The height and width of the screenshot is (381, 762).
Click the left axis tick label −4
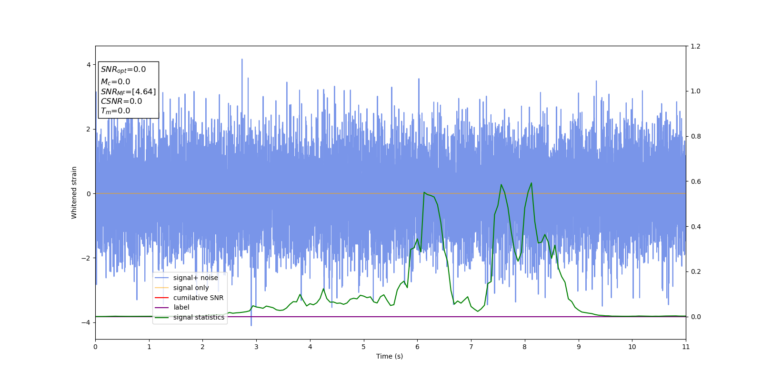click(x=85, y=322)
